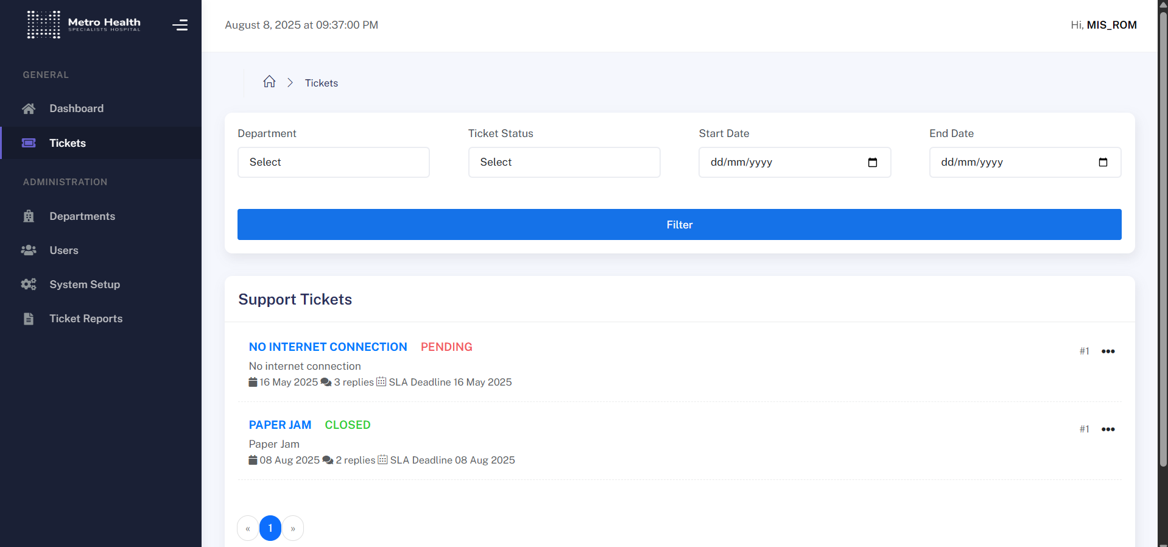This screenshot has height=547, width=1168.
Task: Open options menu for No Internet Connection ticket
Action: (1108, 351)
